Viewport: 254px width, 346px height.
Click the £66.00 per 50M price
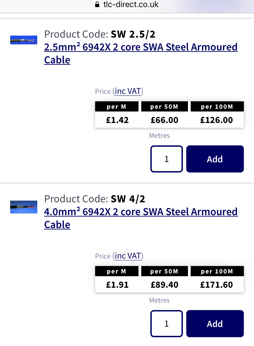coord(165,120)
